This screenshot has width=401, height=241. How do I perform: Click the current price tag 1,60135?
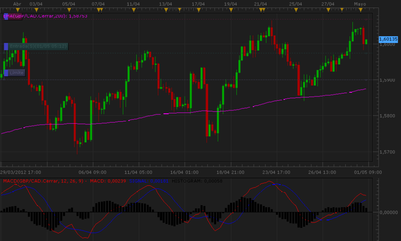[388, 39]
